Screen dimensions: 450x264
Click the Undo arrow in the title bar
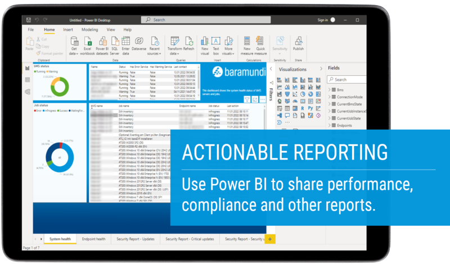click(37, 20)
